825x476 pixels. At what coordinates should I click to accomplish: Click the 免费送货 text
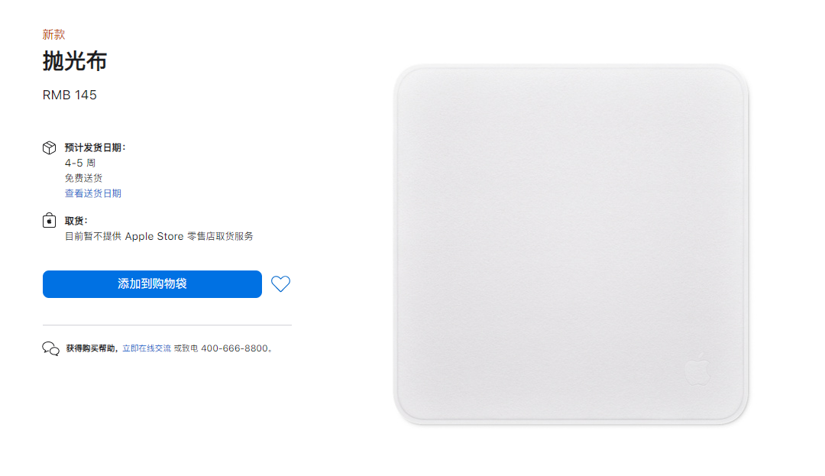pyautogui.click(x=84, y=178)
